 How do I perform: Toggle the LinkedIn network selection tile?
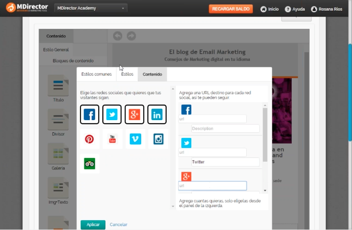tap(156, 114)
